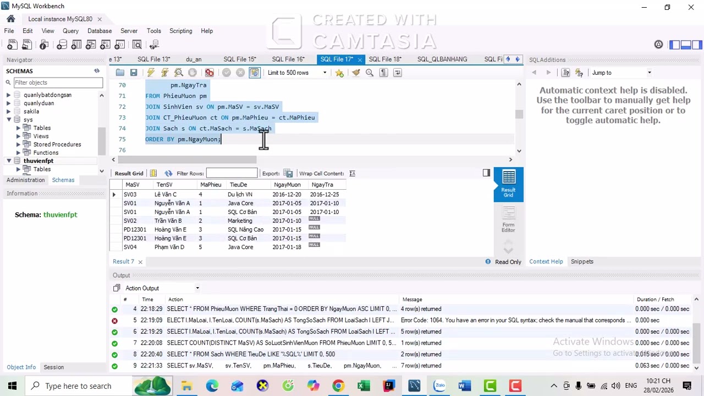Toggle word wrapping in the editor
The image size is (704, 396).
[x=398, y=73]
